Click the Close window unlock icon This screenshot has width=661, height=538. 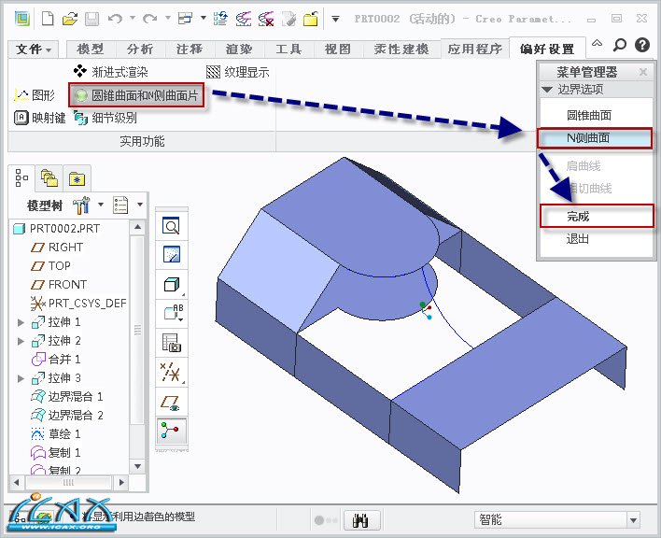(x=311, y=19)
